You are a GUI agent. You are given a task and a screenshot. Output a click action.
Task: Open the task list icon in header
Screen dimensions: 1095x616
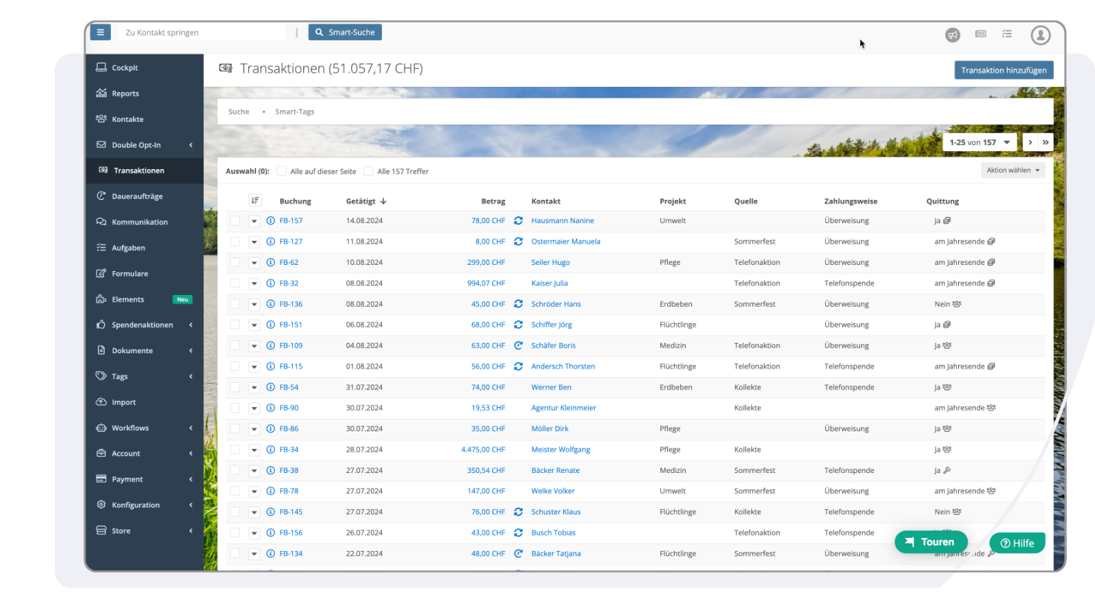click(1007, 34)
